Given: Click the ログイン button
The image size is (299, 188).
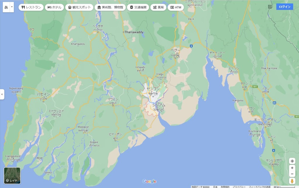Looking at the screenshot, I should coord(284,7).
